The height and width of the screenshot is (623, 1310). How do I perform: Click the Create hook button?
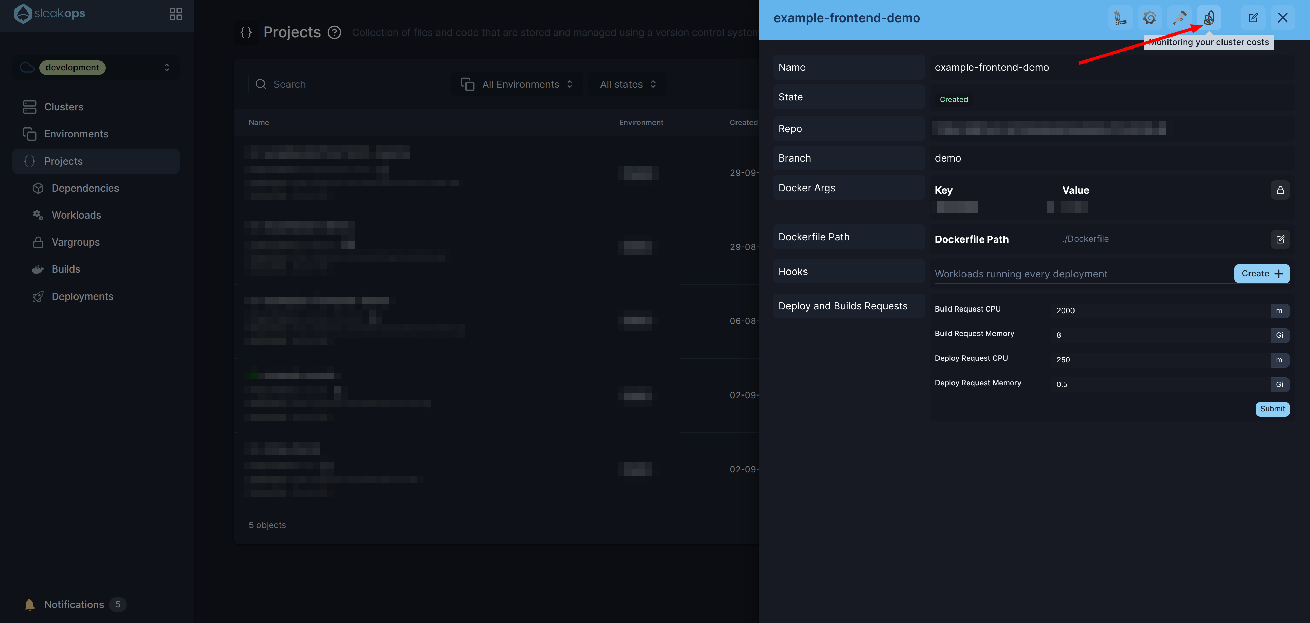[x=1262, y=273]
